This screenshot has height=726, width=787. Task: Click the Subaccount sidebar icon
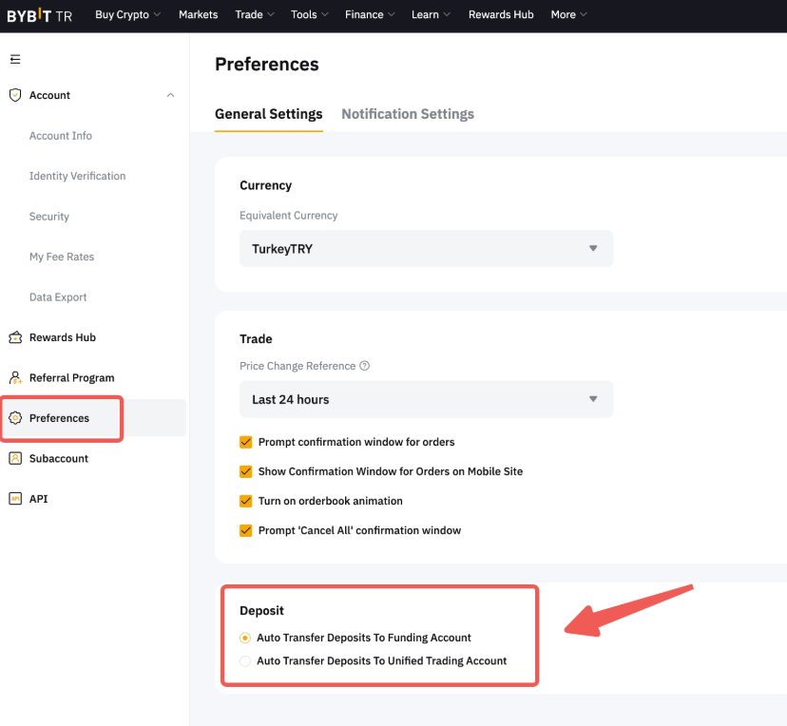pos(15,458)
